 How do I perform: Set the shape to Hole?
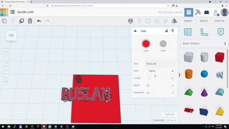point(163,44)
